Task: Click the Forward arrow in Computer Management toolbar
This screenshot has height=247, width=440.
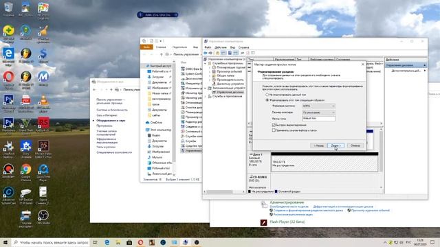Action: click(210, 53)
